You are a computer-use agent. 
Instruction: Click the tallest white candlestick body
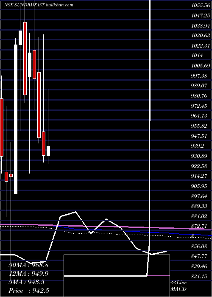pyautogui.click(x=16, y=119)
